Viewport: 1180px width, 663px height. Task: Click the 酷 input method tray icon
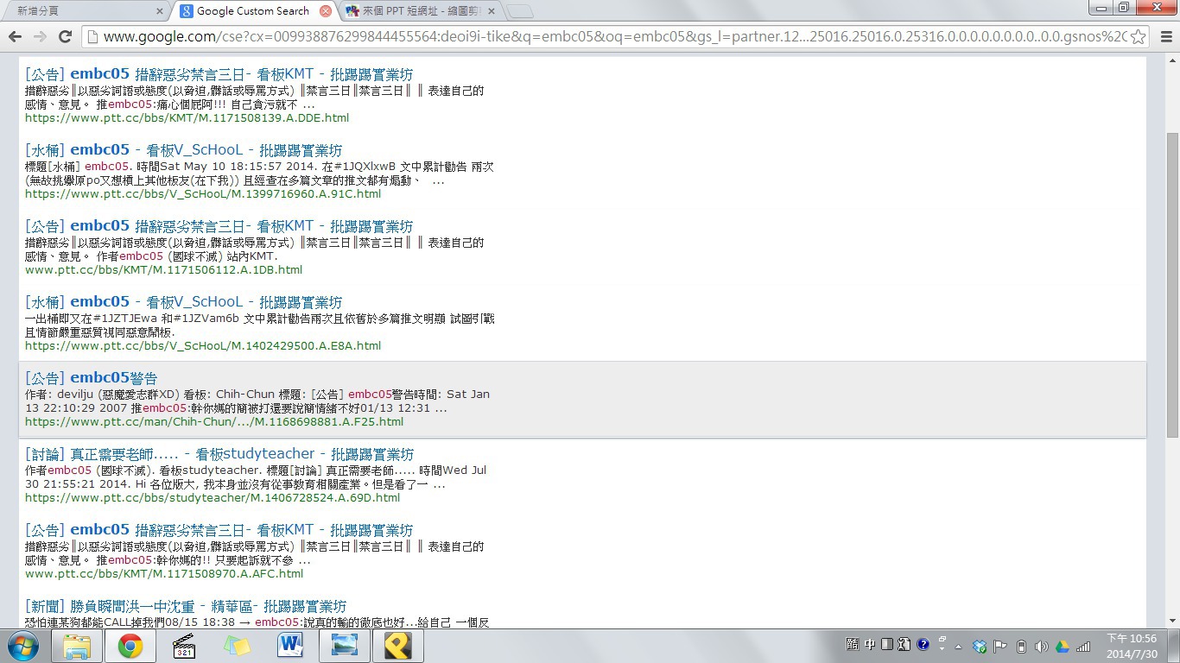click(853, 645)
